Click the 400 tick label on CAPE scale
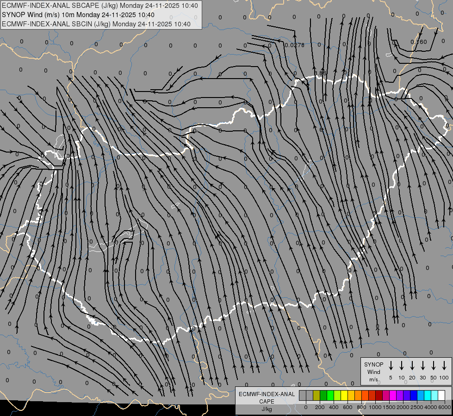The image size is (453, 416). point(334,407)
